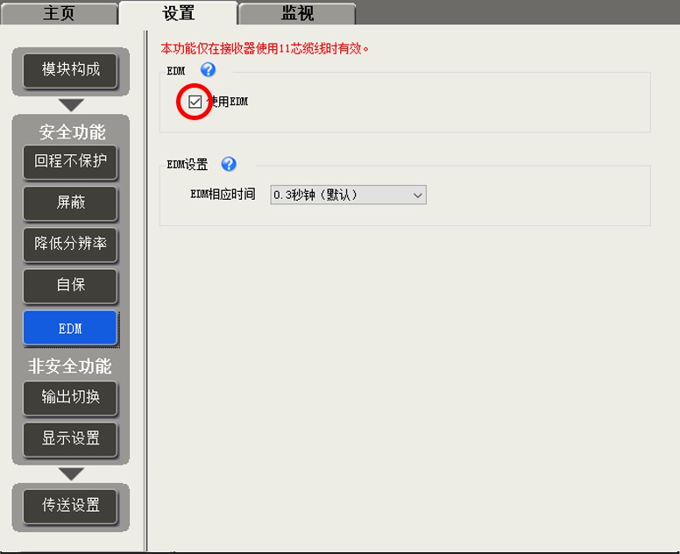Click the 模块构成 button
This screenshot has width=680, height=554.
point(70,69)
